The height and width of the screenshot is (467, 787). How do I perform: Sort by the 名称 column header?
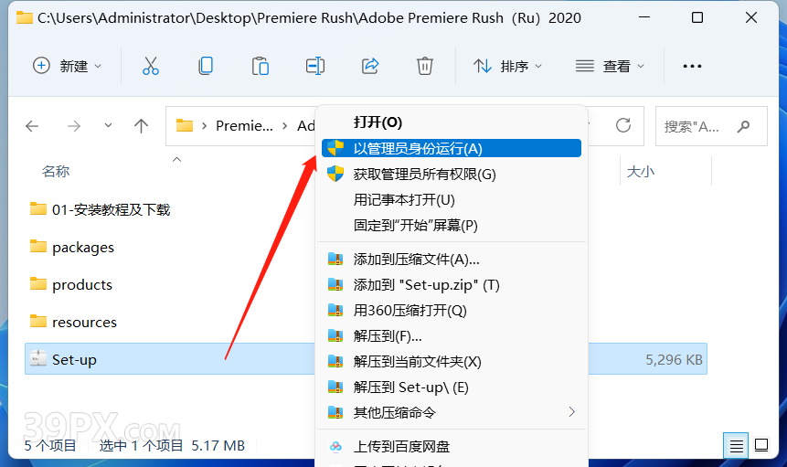coord(56,172)
